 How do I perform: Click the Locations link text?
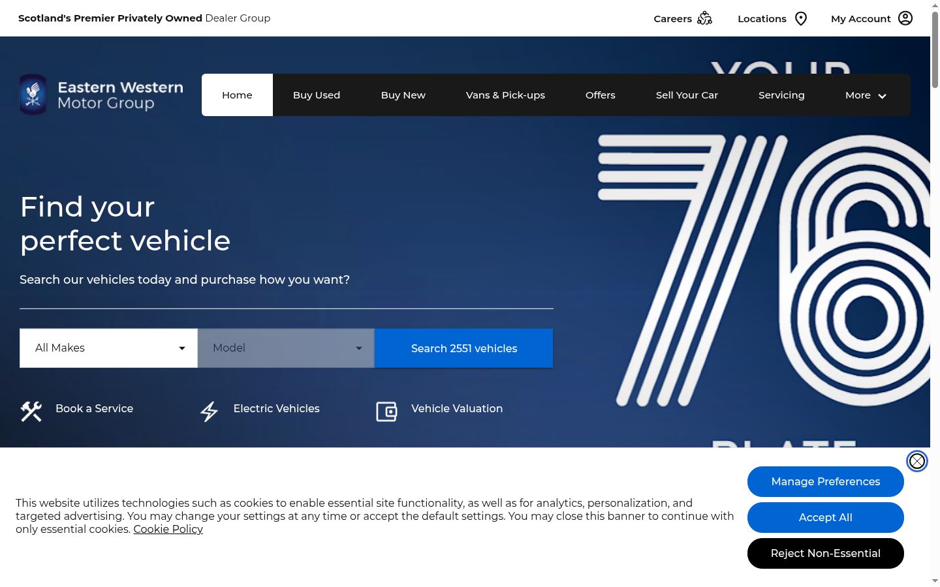coord(762,19)
